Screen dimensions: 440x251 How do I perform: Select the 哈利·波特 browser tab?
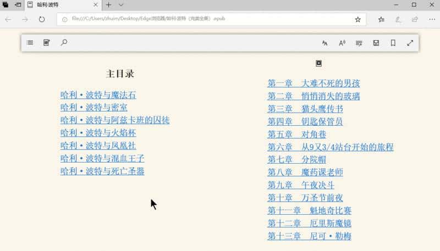63,5
